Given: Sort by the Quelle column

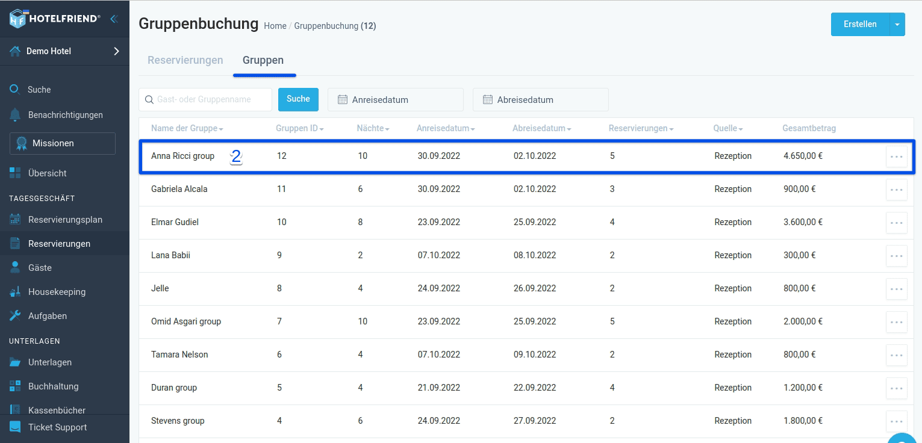Looking at the screenshot, I should point(728,128).
